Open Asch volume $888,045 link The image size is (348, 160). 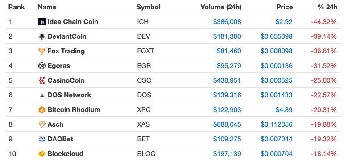[x=227, y=124]
